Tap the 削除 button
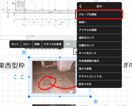This screenshot has height=106, width=132. coord(37,44)
